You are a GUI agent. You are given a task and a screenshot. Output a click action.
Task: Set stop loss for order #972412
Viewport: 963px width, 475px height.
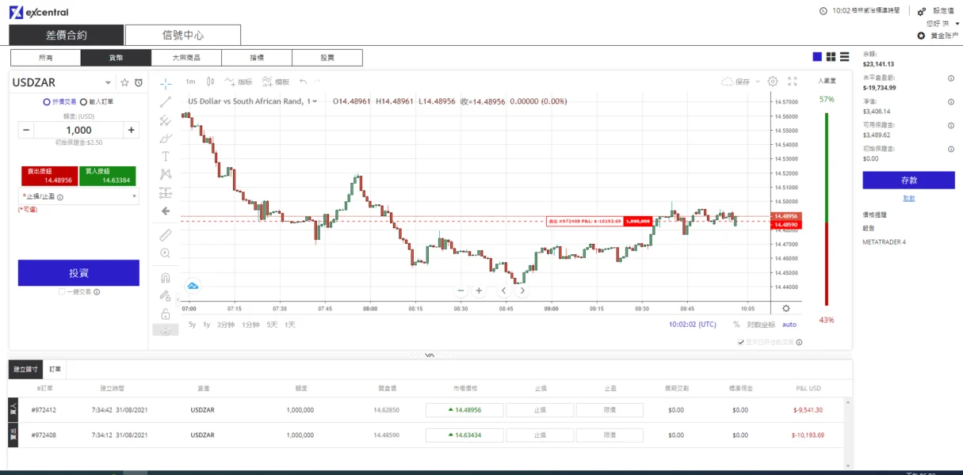click(540, 410)
